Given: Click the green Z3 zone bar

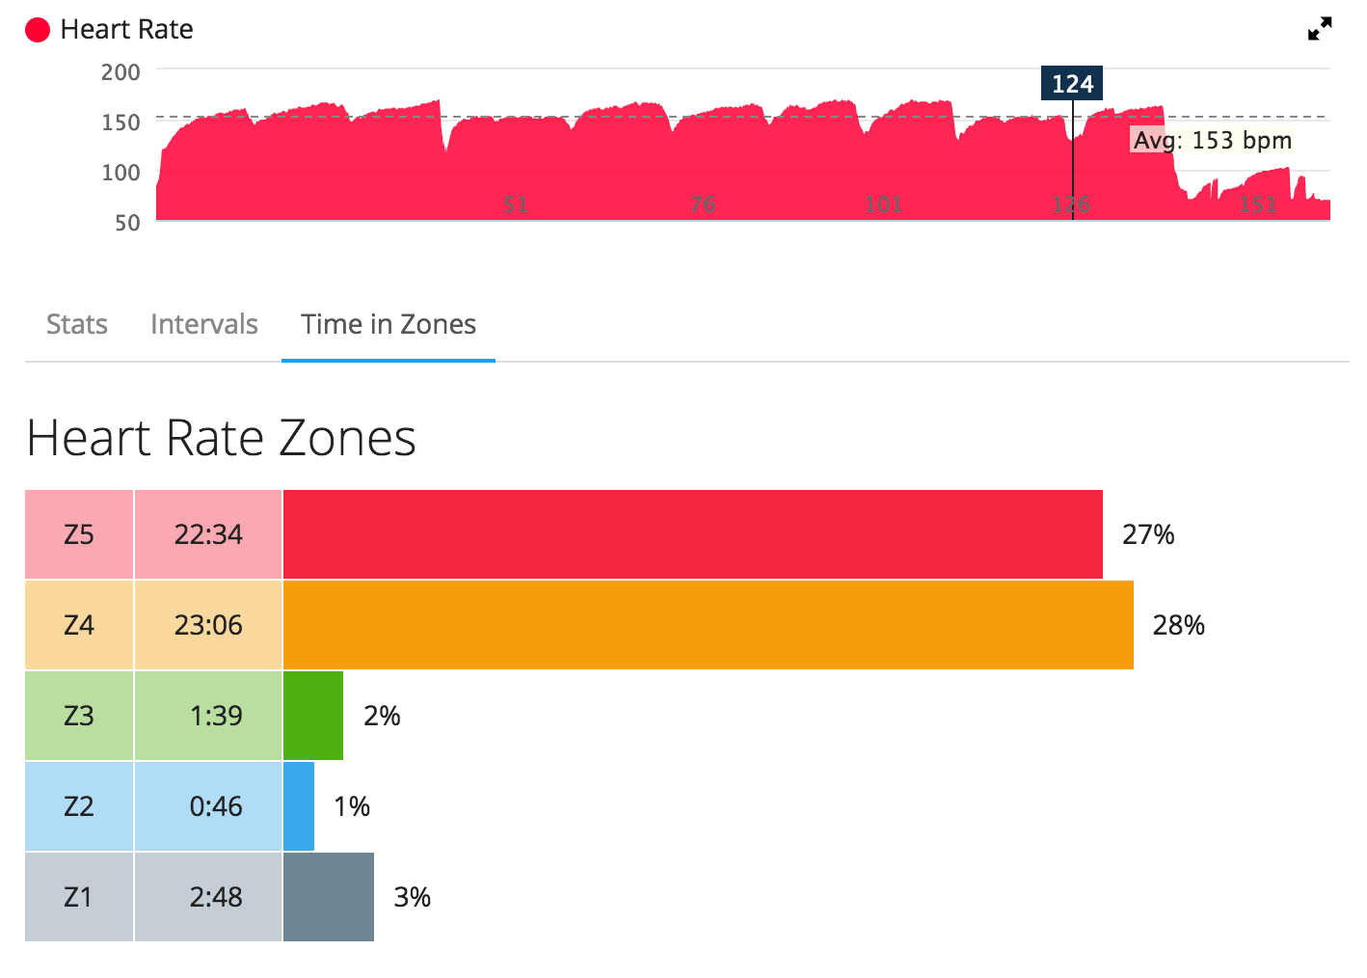Looking at the screenshot, I should pos(313,716).
